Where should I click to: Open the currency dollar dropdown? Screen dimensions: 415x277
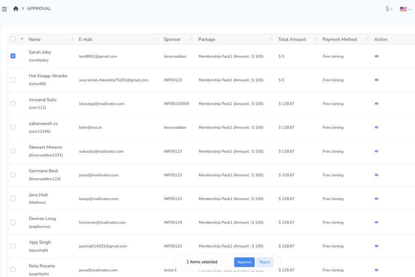point(389,9)
